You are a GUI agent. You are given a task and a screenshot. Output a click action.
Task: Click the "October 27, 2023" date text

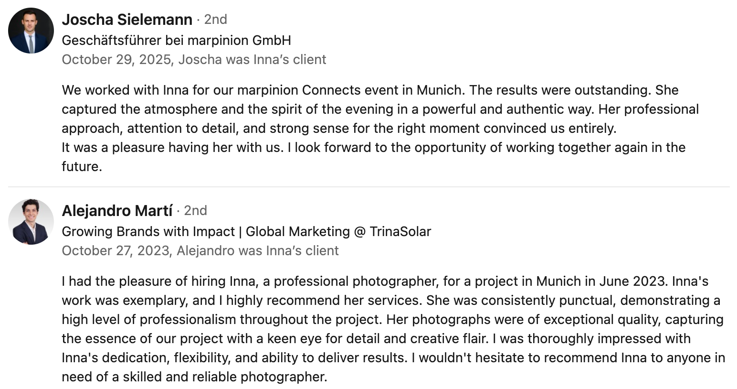click(116, 251)
